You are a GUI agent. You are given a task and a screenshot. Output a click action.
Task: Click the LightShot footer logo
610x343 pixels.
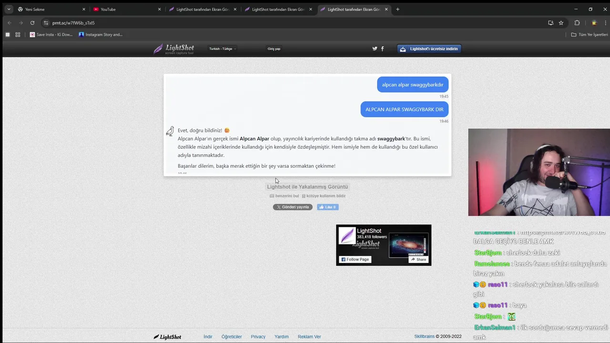167,337
